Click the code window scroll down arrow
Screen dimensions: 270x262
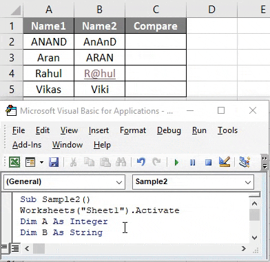(254, 238)
